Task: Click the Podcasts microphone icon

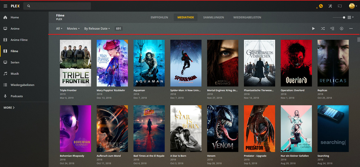Action: (5, 96)
